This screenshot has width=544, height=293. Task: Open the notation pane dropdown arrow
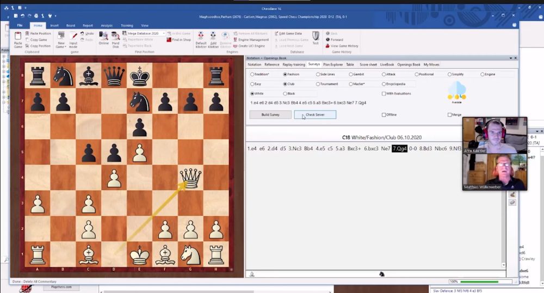(511, 57)
